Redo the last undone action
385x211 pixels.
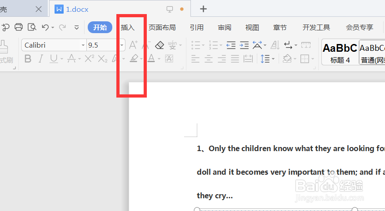click(x=63, y=27)
